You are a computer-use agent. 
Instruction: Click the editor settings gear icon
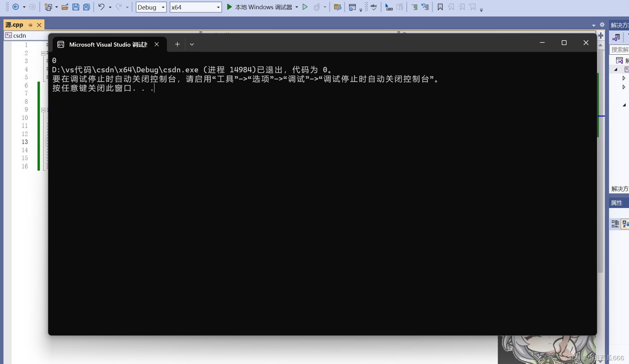[602, 25]
